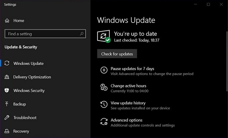Open the Backup section

[x=20, y=104]
